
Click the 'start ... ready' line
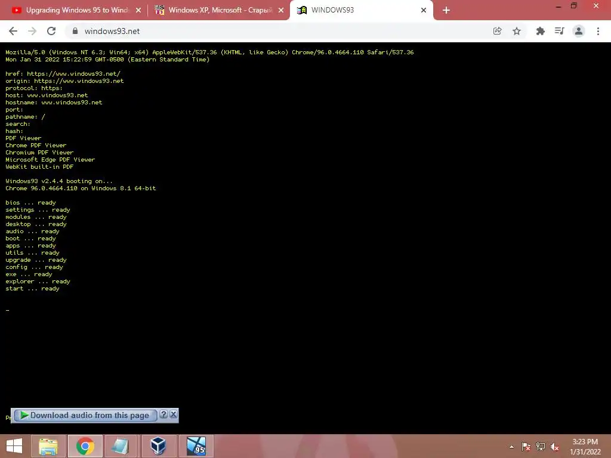click(x=32, y=289)
